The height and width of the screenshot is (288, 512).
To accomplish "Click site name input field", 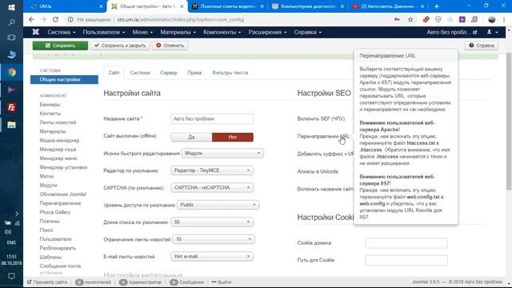I will [212, 119].
